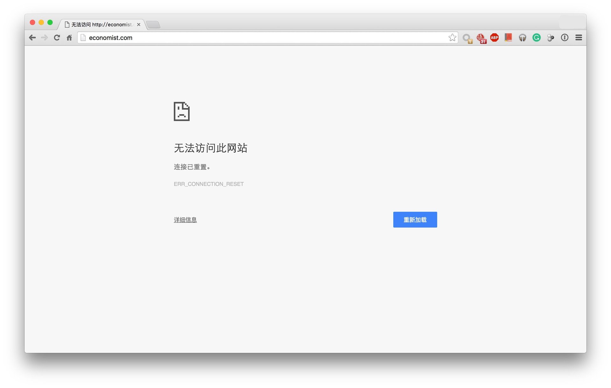Image resolution: width=611 pixels, height=388 pixels.
Task: Close the window with red button
Action: 32,22
